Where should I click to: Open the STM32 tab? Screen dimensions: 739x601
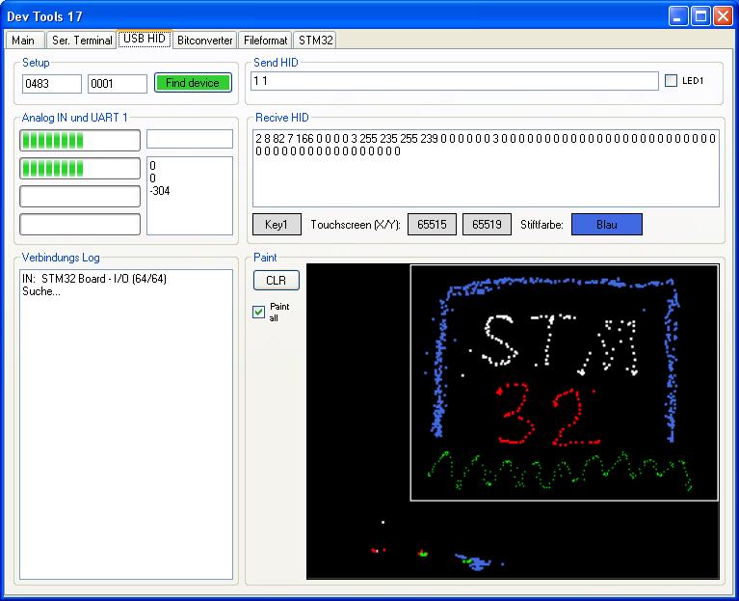315,40
